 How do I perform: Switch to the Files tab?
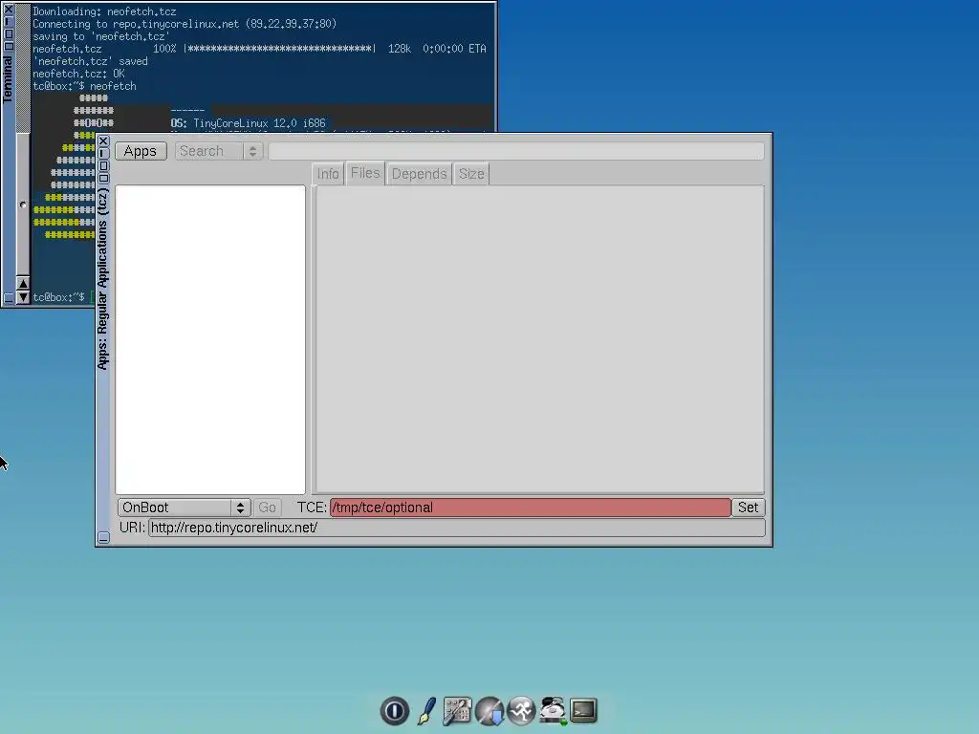point(365,173)
